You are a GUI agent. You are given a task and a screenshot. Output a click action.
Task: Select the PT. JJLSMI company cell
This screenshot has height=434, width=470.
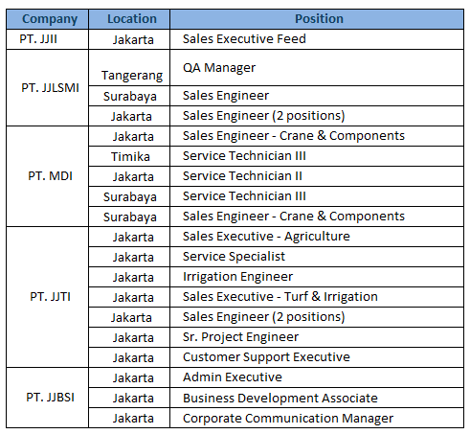(x=47, y=88)
